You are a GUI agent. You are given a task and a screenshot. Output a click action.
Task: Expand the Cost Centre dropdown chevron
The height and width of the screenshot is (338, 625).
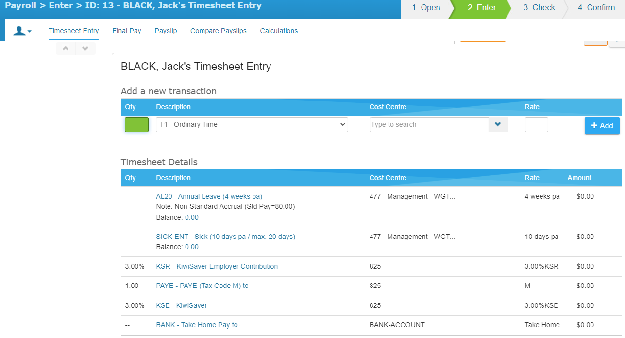(498, 125)
